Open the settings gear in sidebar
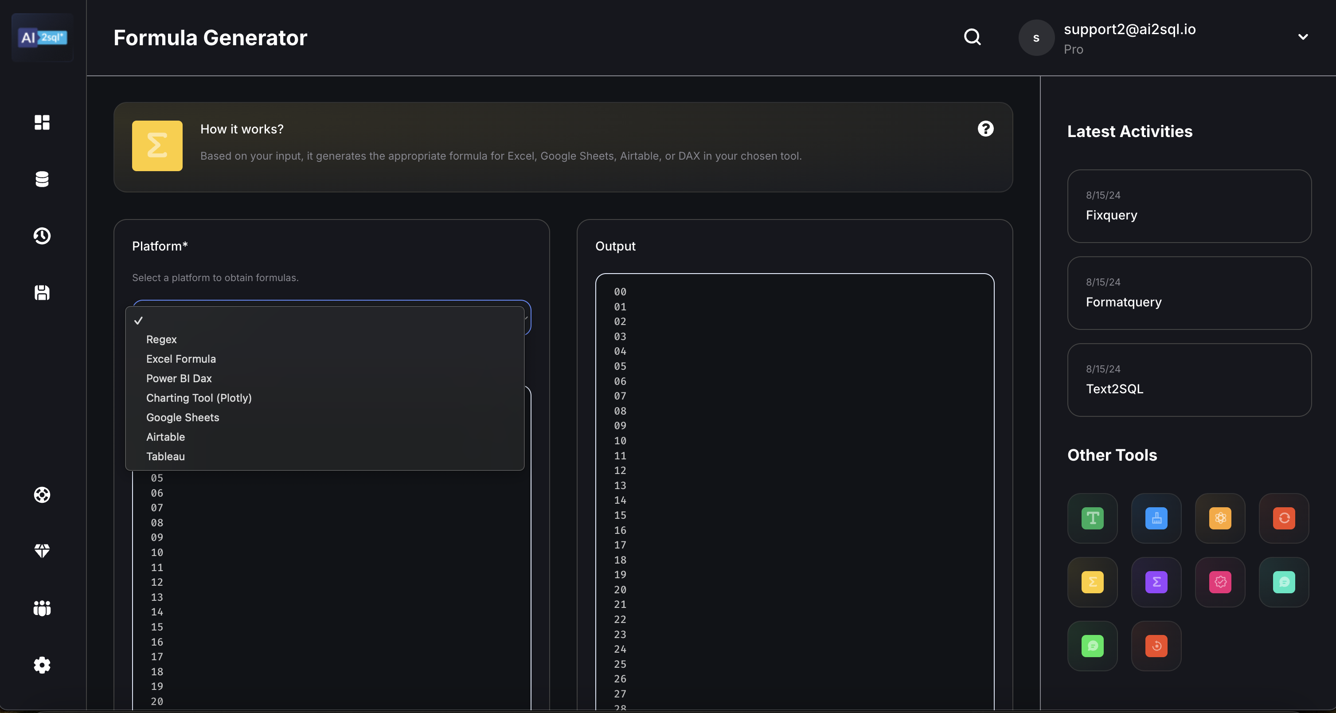 coord(42,665)
